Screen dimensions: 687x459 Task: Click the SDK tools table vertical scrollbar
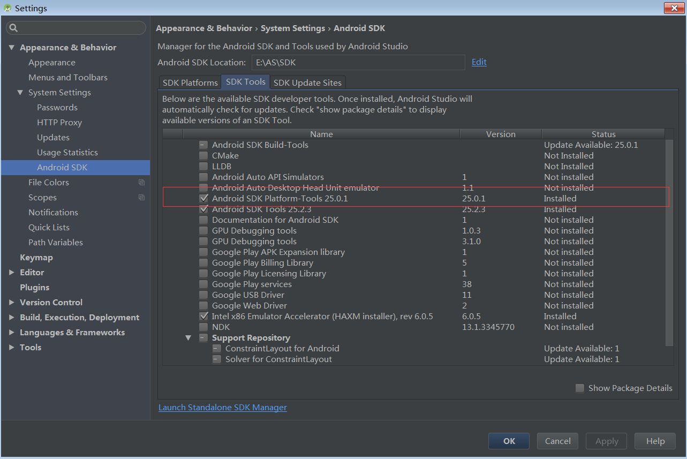click(x=669, y=242)
